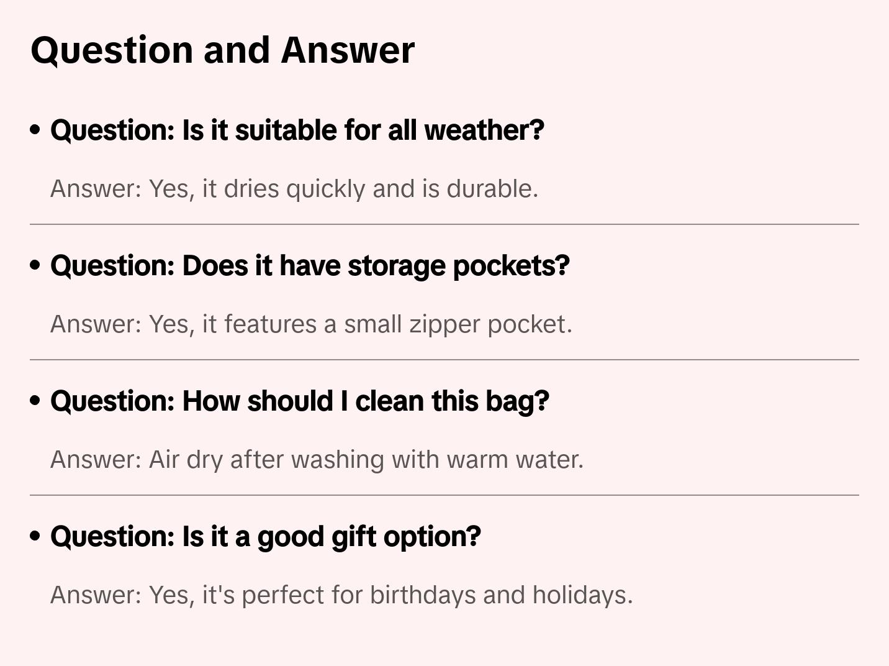Image resolution: width=889 pixels, height=666 pixels.
Task: Select the answer 'dries quickly and is durable'
Action: (x=294, y=189)
